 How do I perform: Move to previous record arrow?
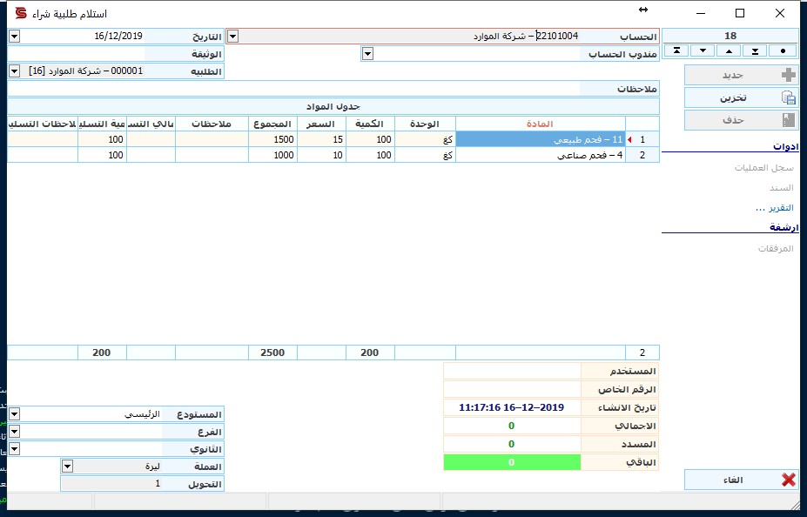point(730,50)
